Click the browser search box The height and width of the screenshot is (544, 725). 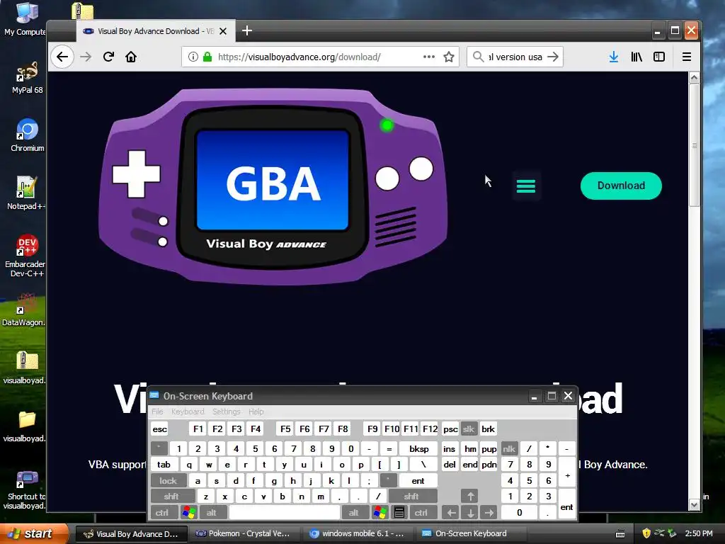[x=515, y=57]
